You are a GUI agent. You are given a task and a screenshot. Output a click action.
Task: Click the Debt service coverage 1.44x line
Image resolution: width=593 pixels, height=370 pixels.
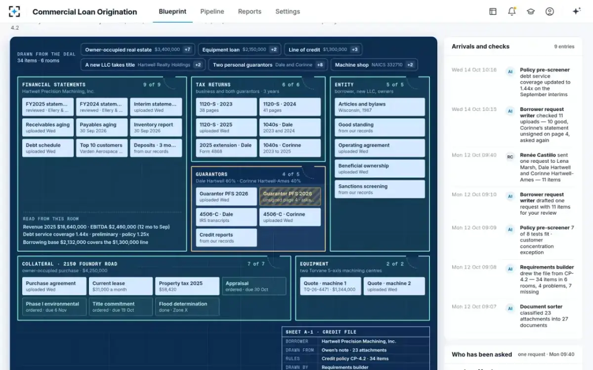(x=86, y=234)
